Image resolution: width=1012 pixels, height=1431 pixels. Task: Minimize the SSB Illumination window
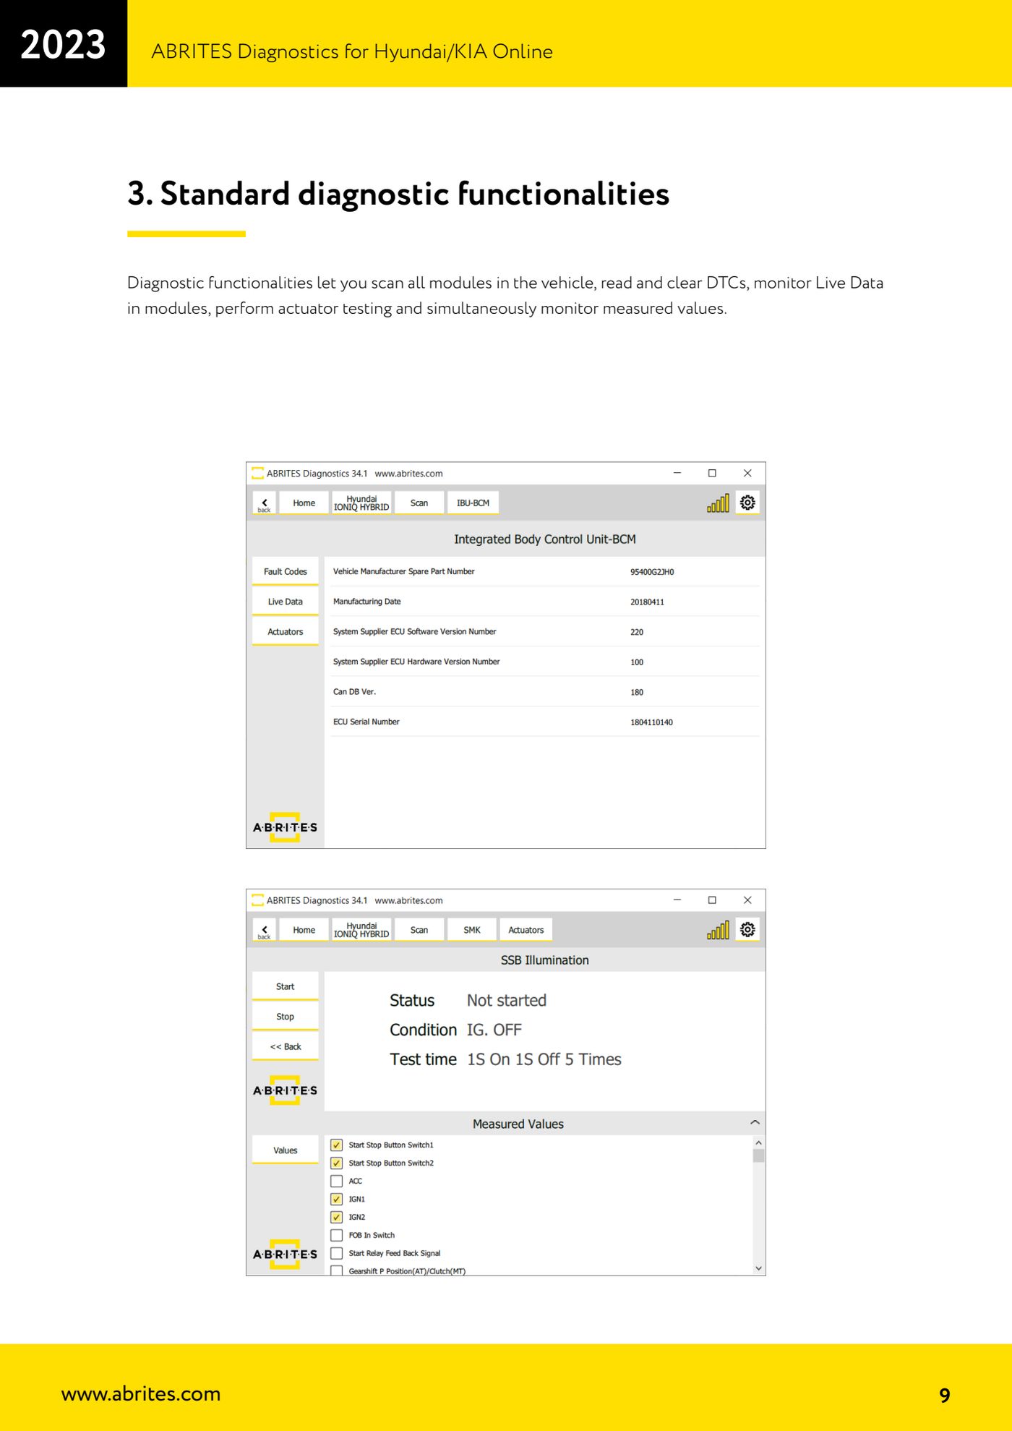pos(677,900)
